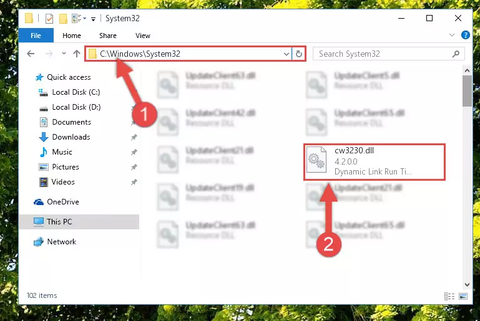This screenshot has width=480, height=321.
Task: Maximize the System32 window
Action: [429, 18]
